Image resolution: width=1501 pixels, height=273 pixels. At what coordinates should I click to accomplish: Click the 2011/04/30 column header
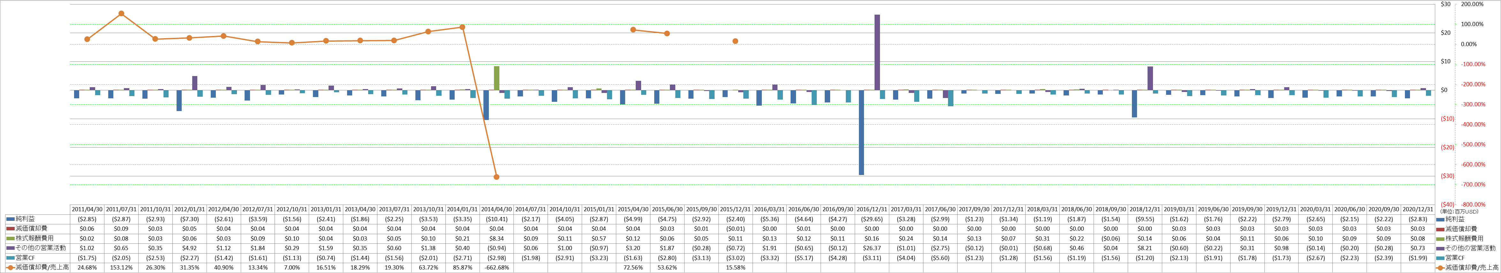point(87,209)
